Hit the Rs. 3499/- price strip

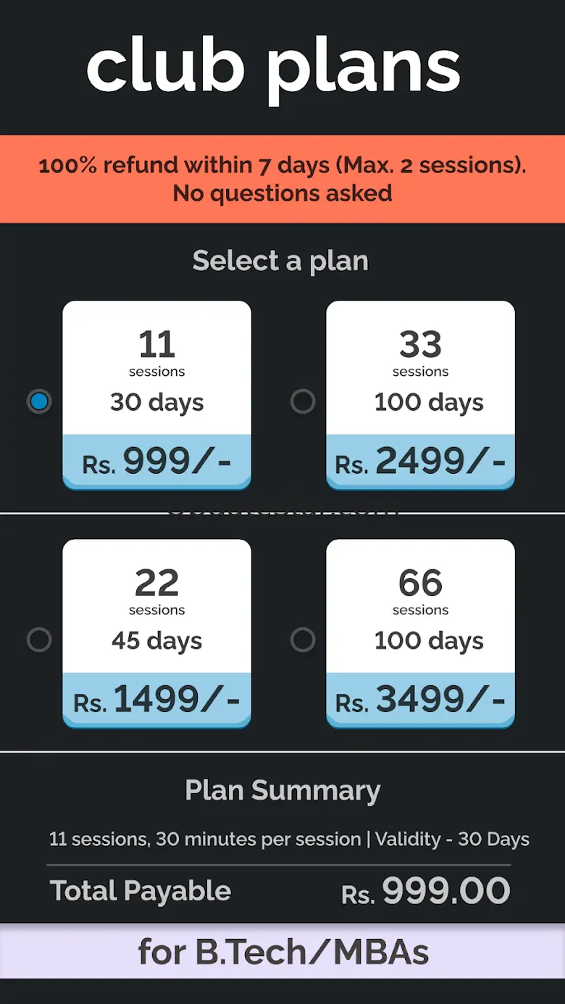coord(420,700)
